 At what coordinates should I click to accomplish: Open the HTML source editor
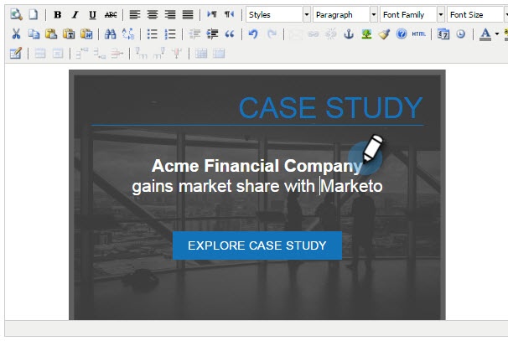pyautogui.click(x=418, y=34)
